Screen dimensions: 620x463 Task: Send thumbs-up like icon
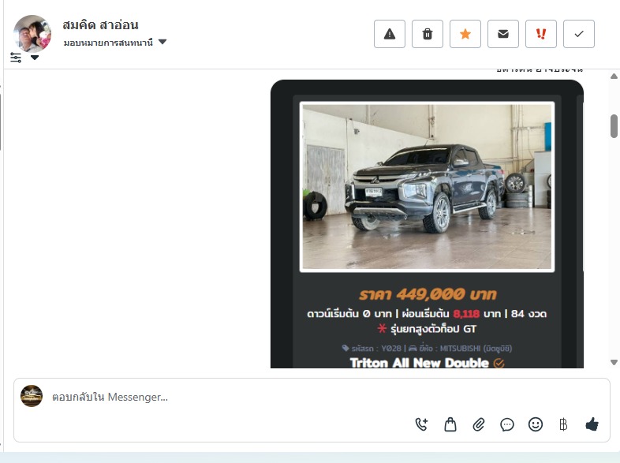point(592,424)
